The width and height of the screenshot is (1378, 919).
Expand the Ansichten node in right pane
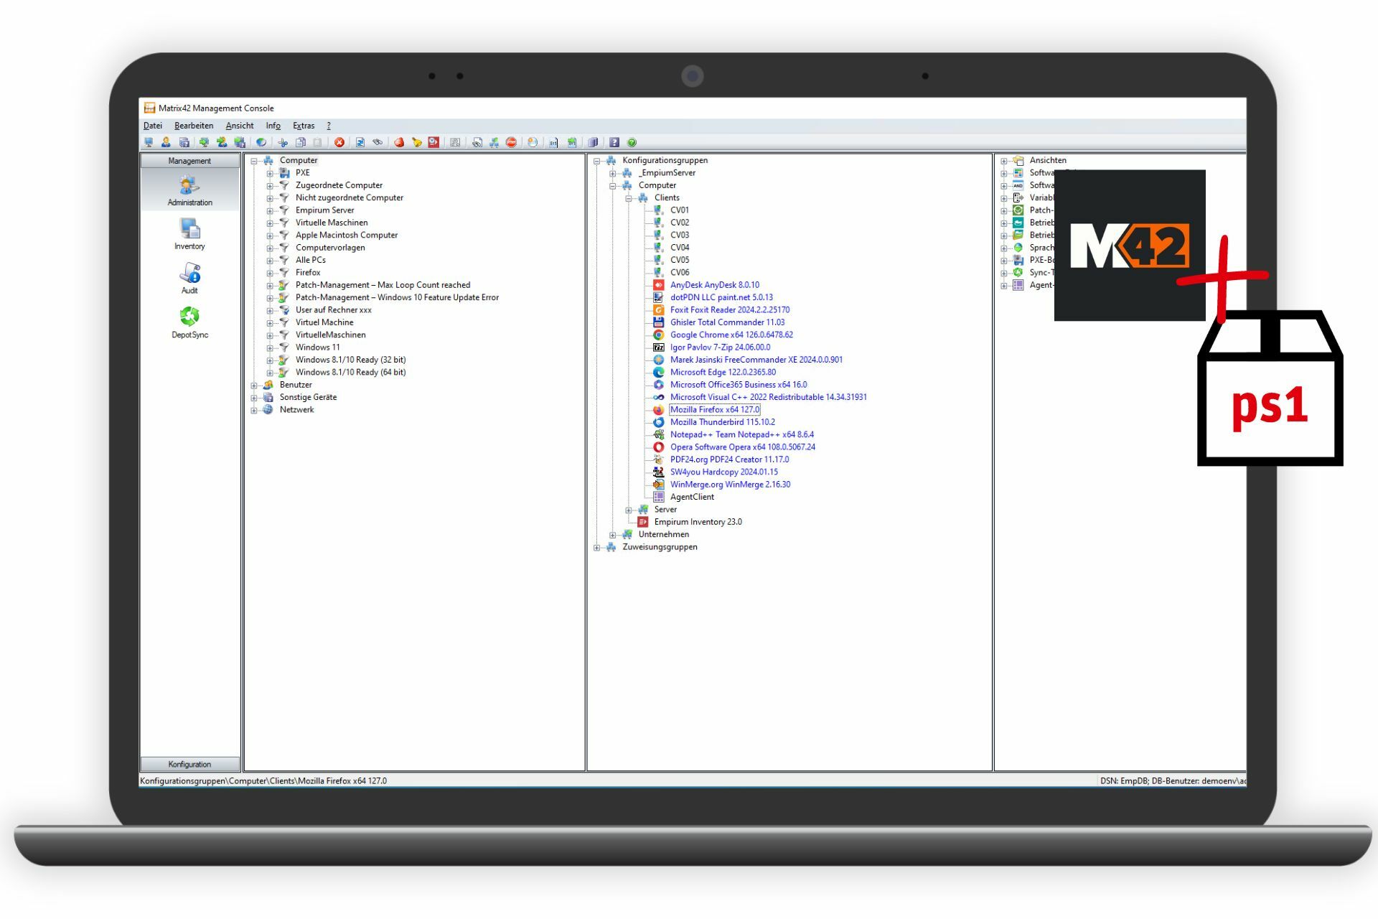pyautogui.click(x=1004, y=161)
